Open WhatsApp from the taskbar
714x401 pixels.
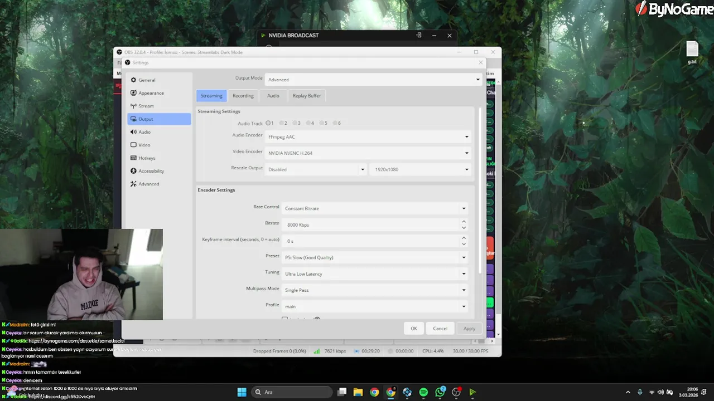coord(440,392)
